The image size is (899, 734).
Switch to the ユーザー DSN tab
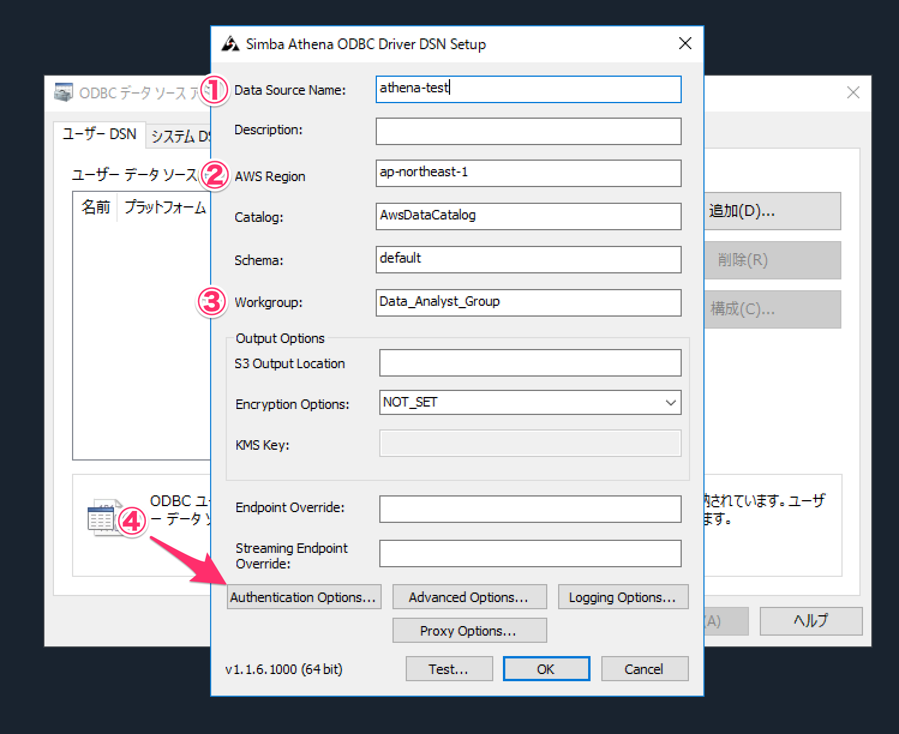pyautogui.click(x=100, y=134)
